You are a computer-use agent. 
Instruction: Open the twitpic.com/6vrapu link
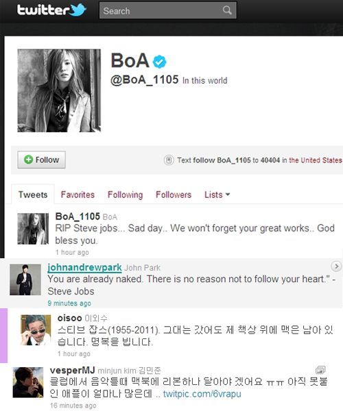[x=202, y=394]
